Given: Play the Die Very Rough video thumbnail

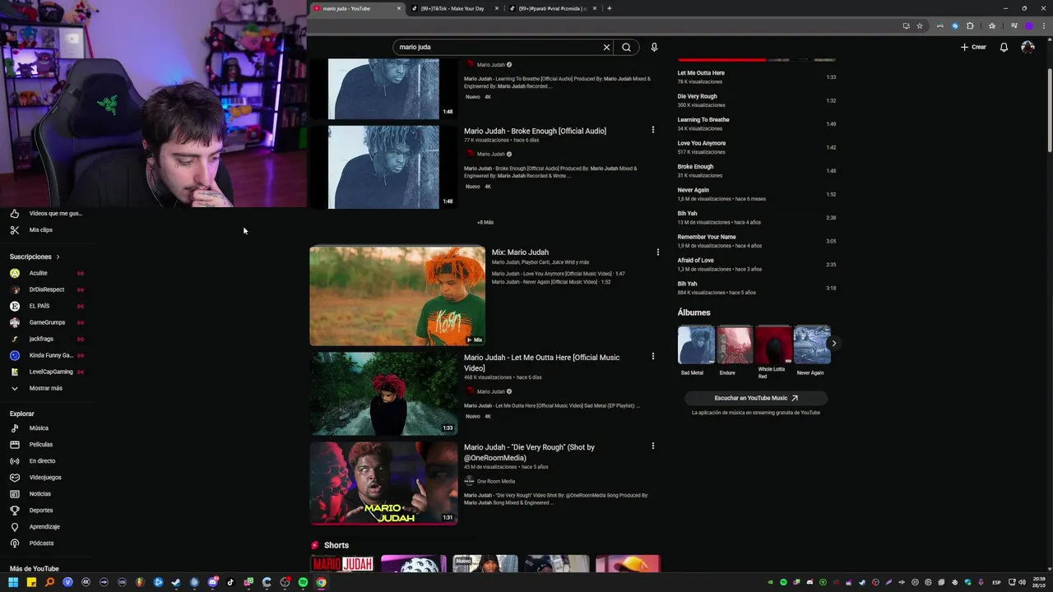Looking at the screenshot, I should tap(383, 483).
